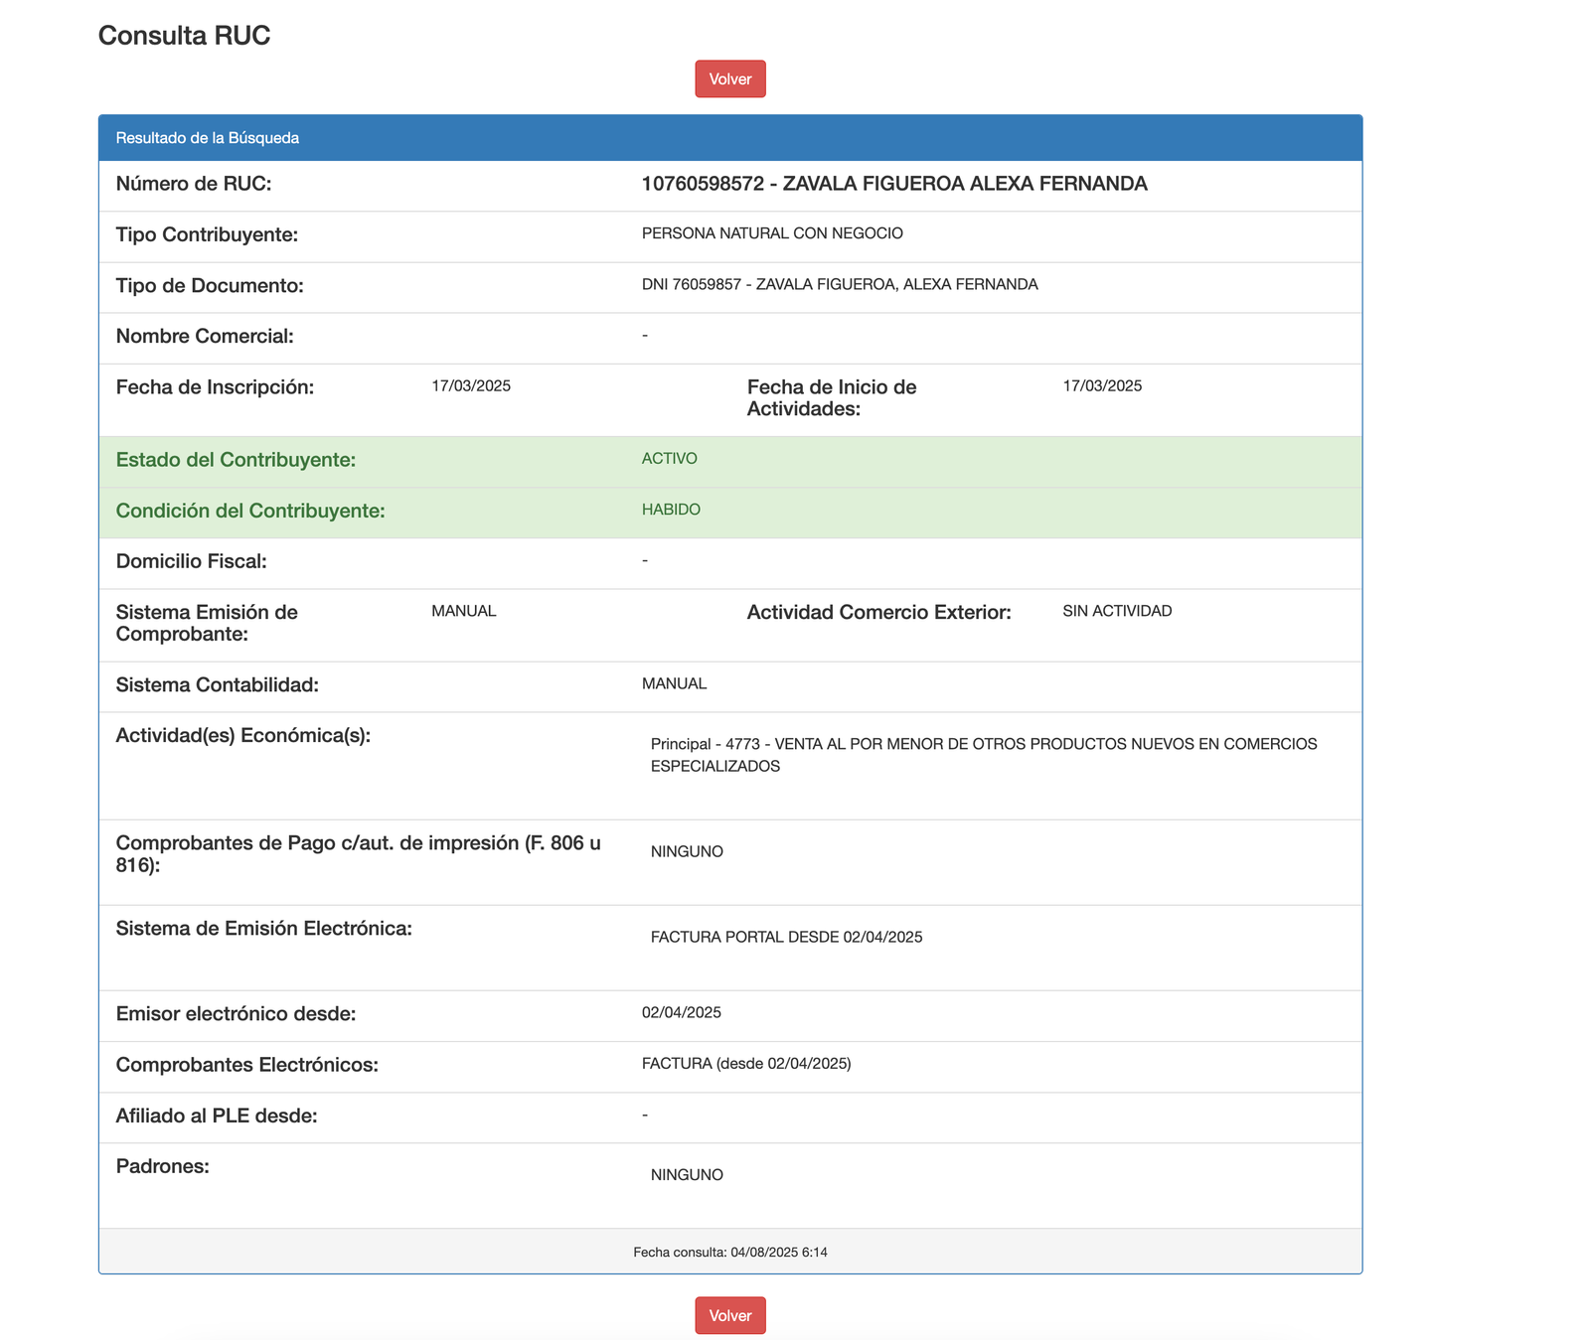Click the FACTURA (desde 02/04/2025) text

click(x=746, y=1064)
